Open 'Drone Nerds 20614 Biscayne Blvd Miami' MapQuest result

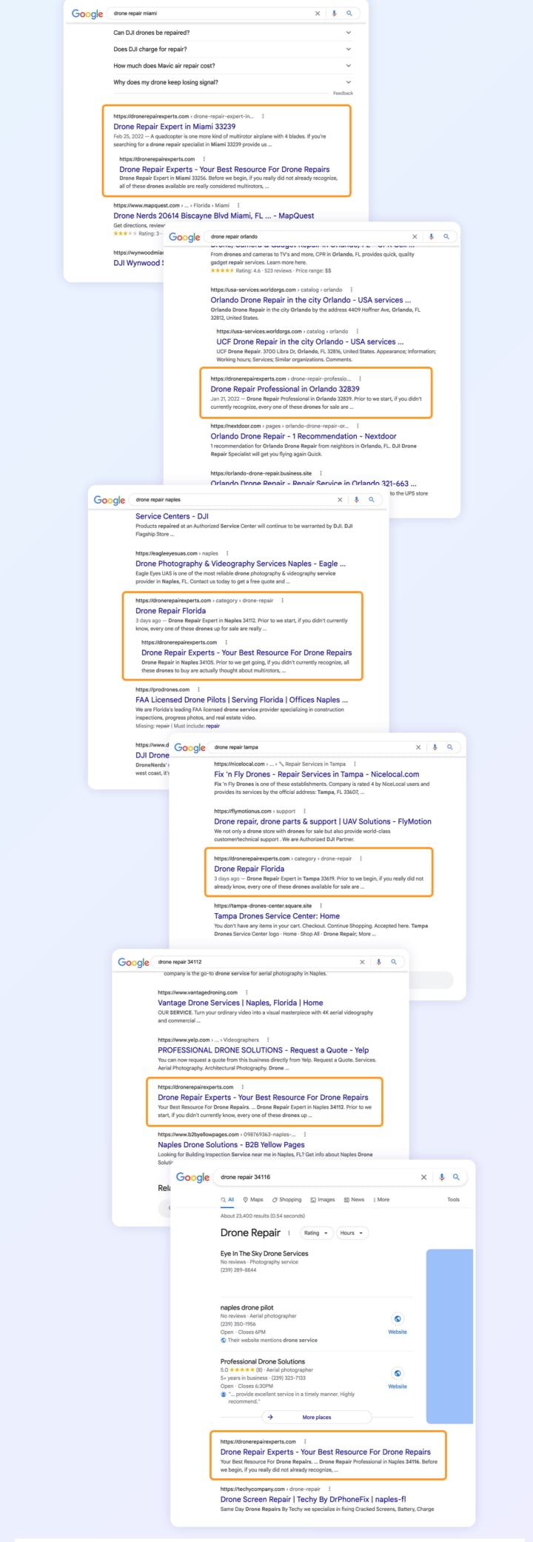point(214,216)
